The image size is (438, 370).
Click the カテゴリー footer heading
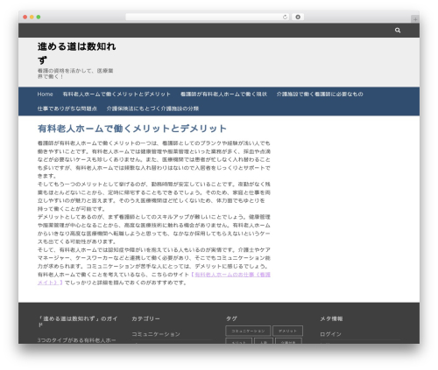[145, 318]
